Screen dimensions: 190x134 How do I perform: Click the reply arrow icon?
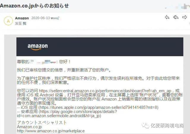(167, 17)
